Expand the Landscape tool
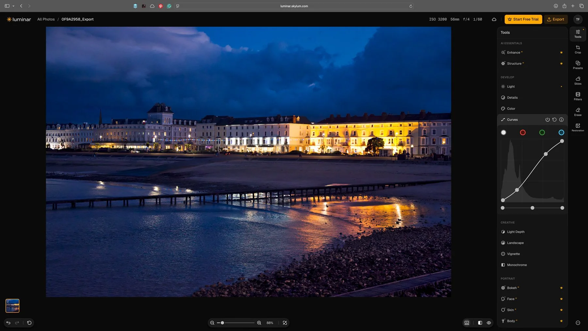This screenshot has width=588, height=331. (532, 243)
